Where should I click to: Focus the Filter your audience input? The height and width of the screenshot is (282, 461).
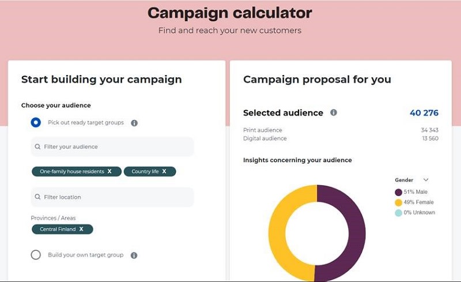112,146
